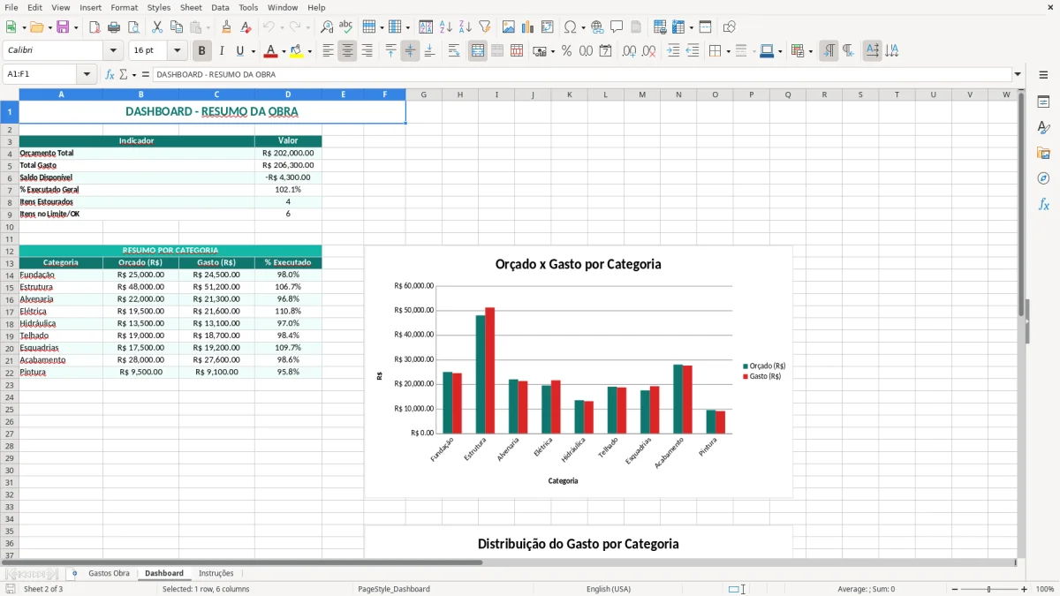This screenshot has height=596, width=1060.
Task: Insert a chart from toolbar
Action: (x=528, y=27)
